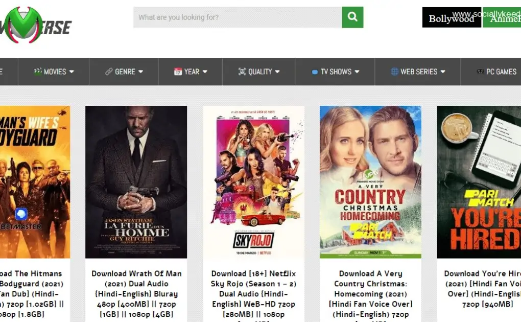
Task: Click the Genre menu link icon
Action: (x=109, y=72)
